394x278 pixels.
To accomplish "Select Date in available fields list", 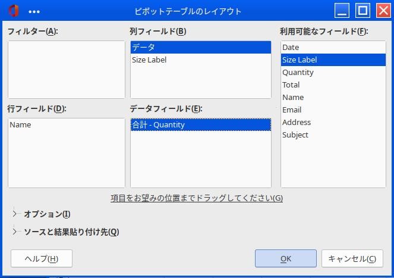I will point(291,47).
